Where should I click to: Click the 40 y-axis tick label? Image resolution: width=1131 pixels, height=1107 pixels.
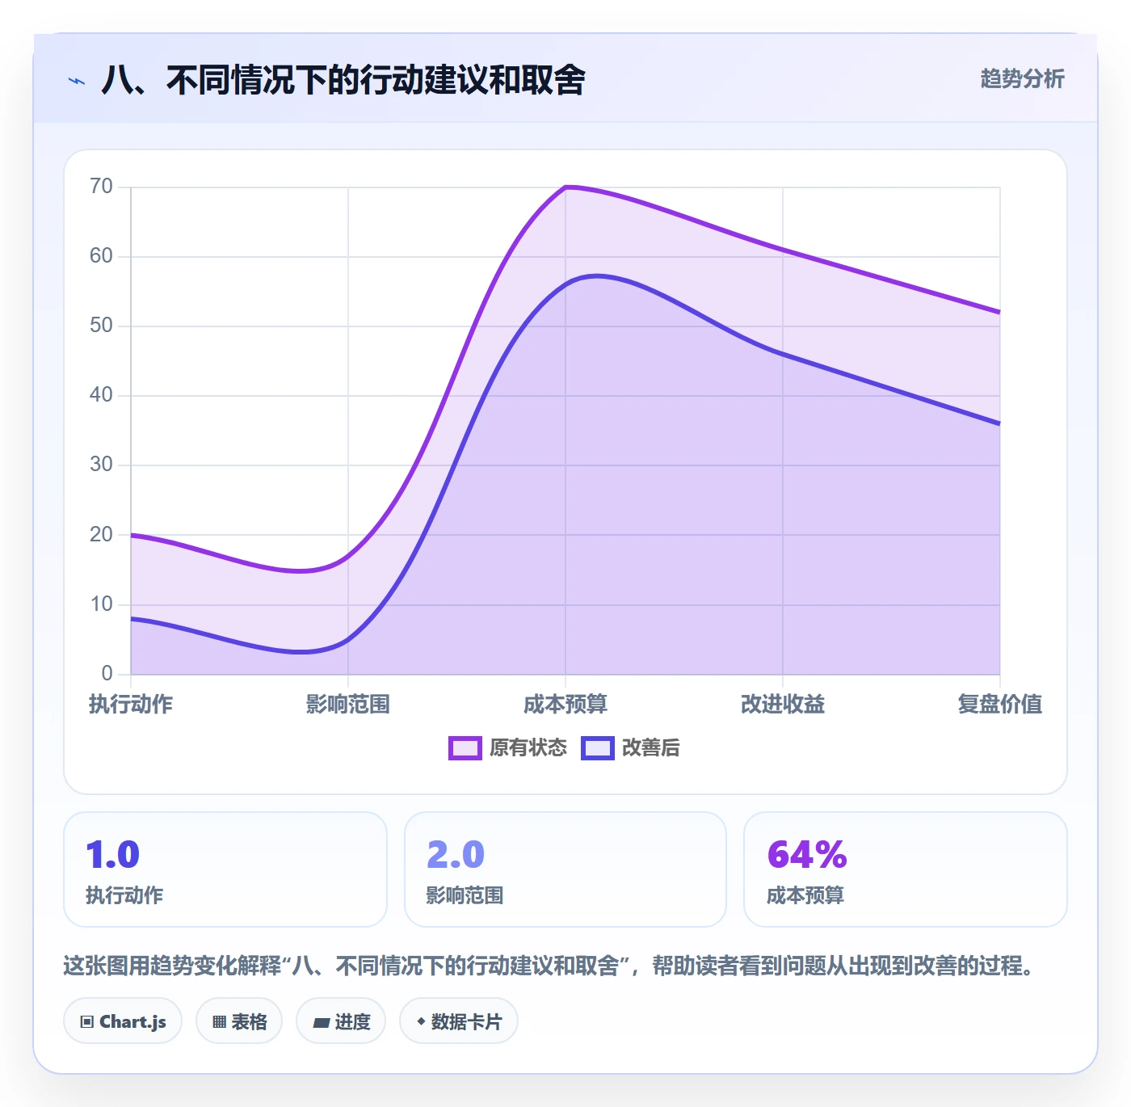pyautogui.click(x=101, y=395)
